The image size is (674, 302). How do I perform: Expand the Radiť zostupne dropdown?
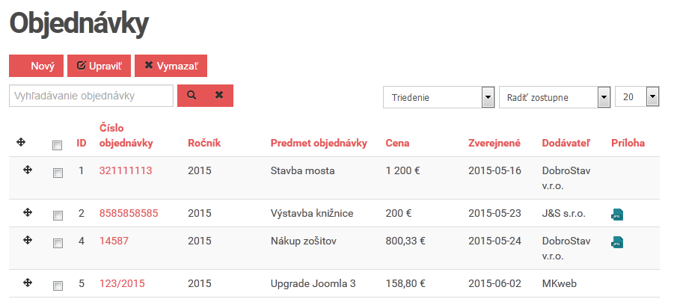click(x=554, y=97)
